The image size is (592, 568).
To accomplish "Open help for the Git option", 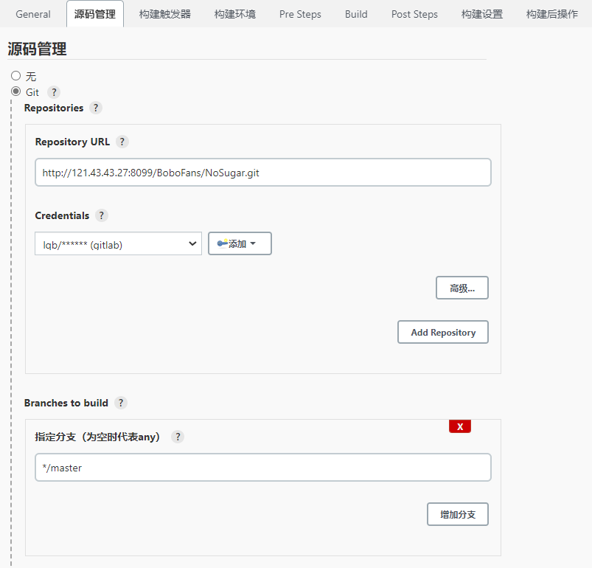I will click(x=54, y=92).
